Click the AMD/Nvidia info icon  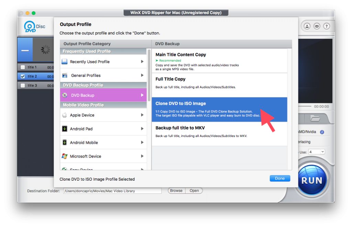[322, 132]
